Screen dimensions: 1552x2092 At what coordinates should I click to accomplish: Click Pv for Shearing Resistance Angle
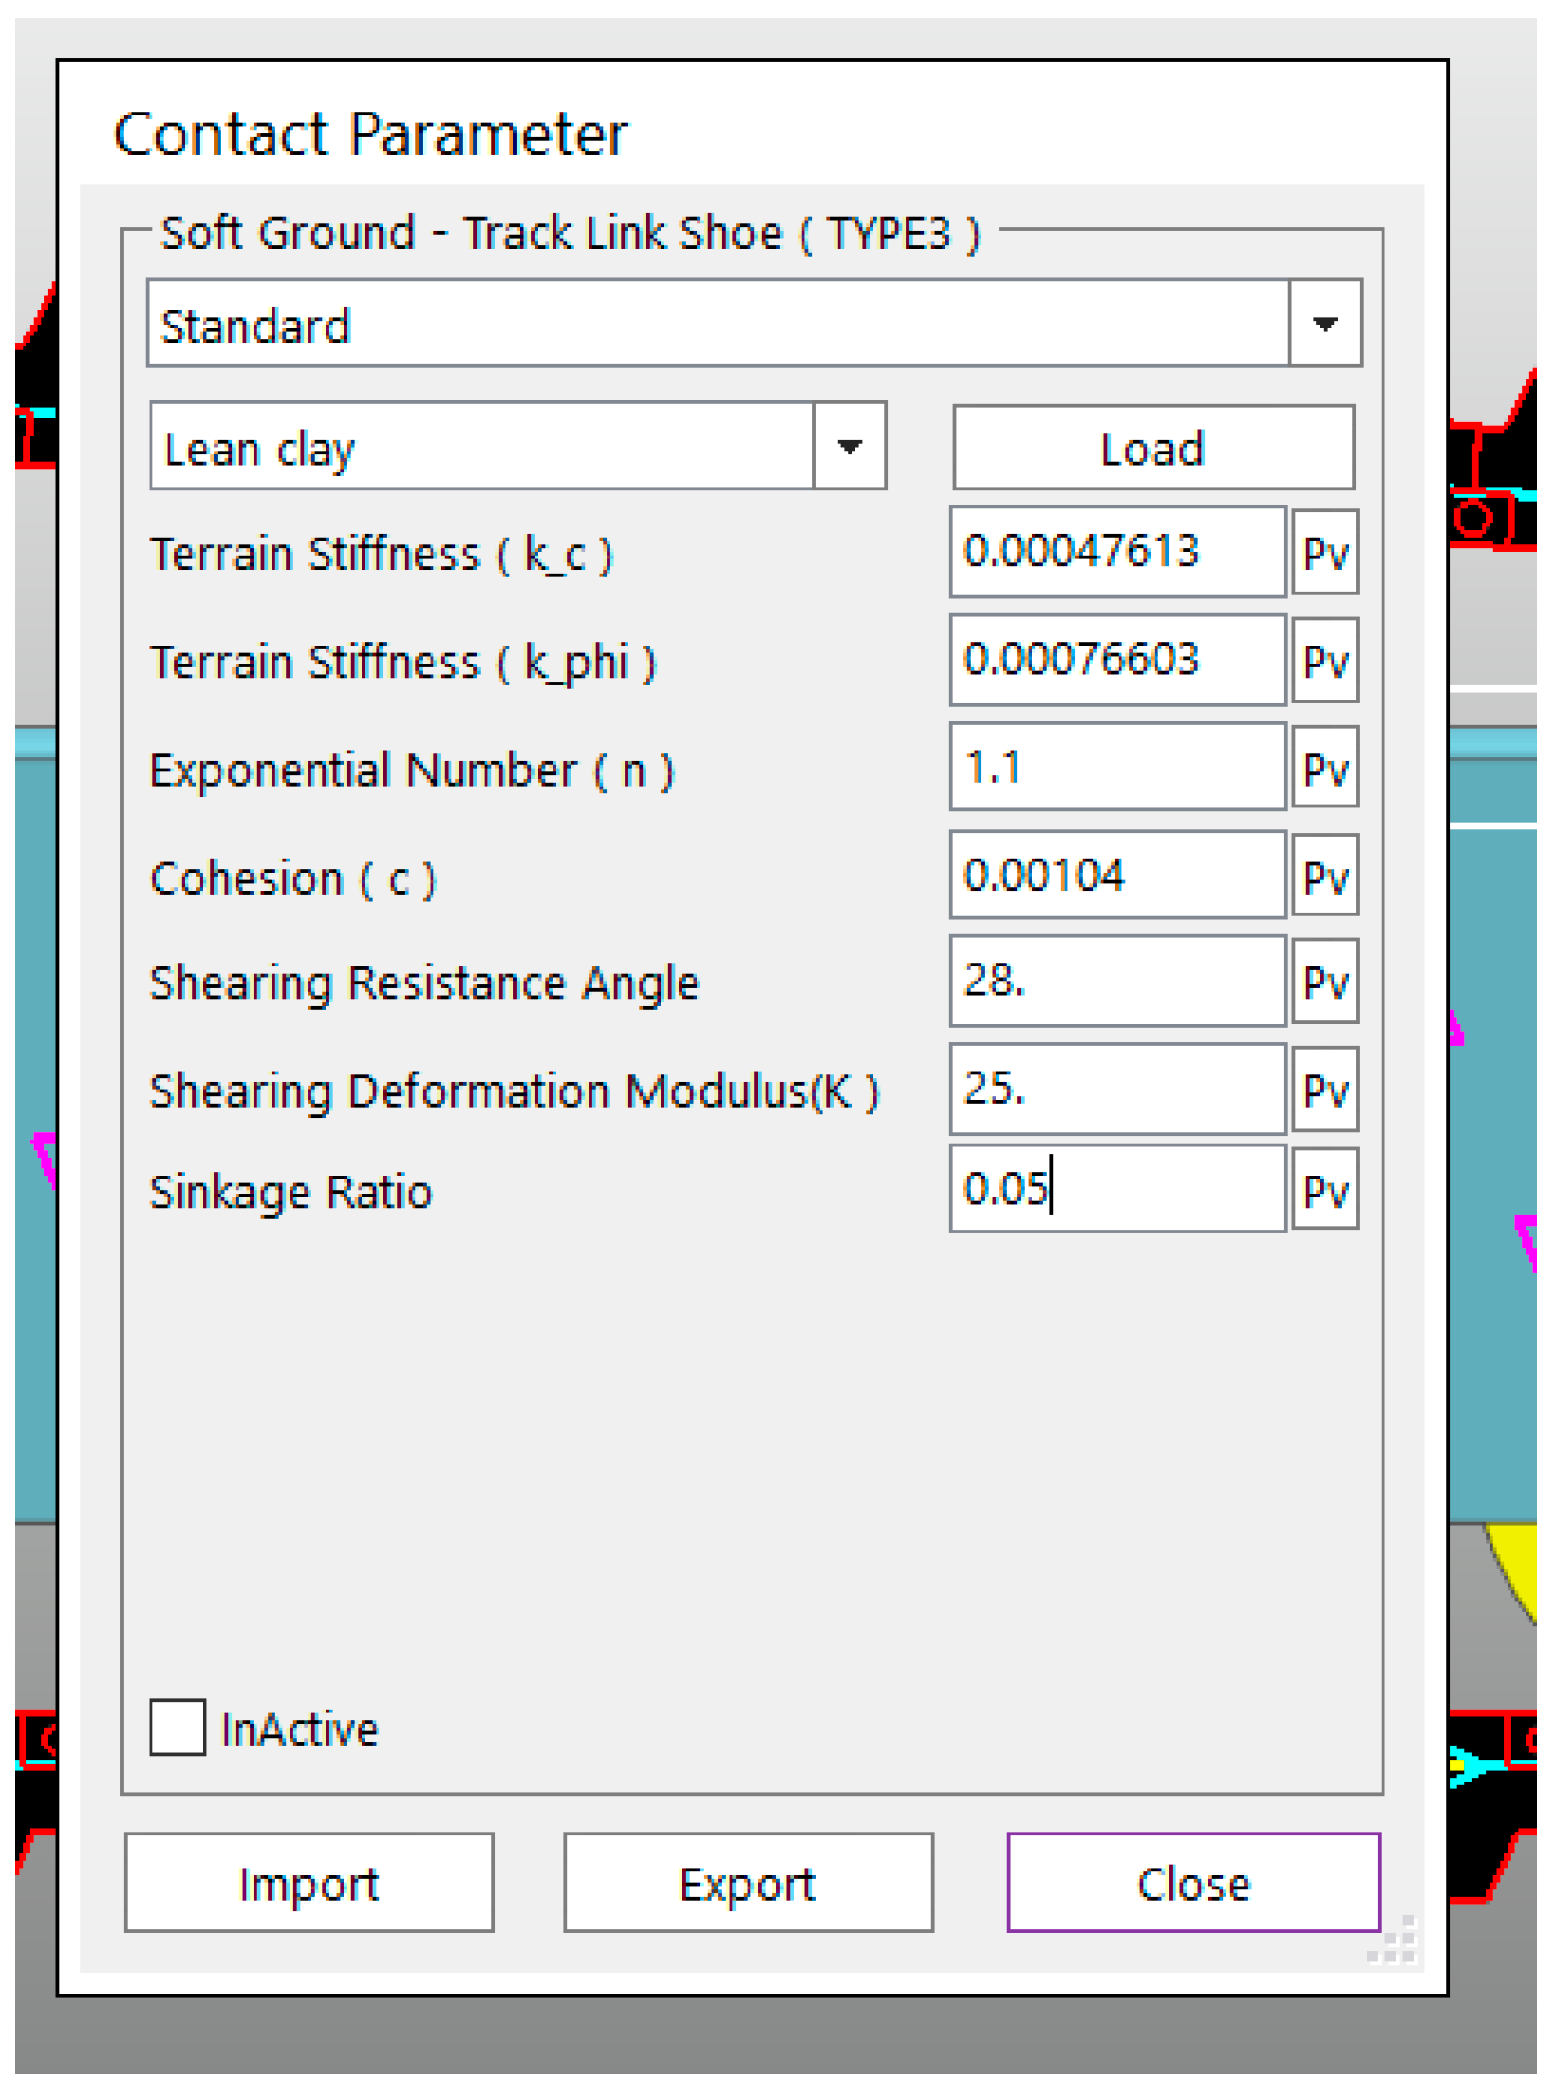click(1324, 983)
